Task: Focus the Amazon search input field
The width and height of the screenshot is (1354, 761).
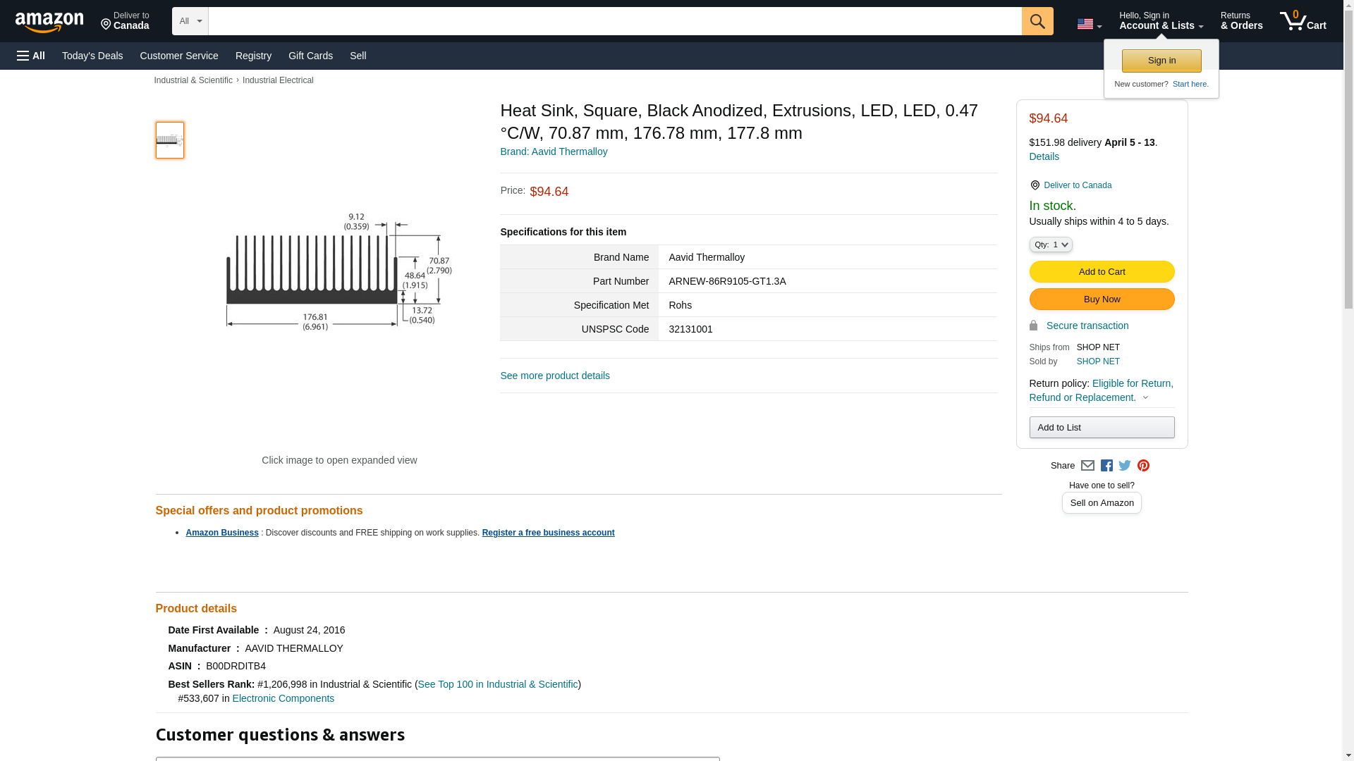Action: 614,21
